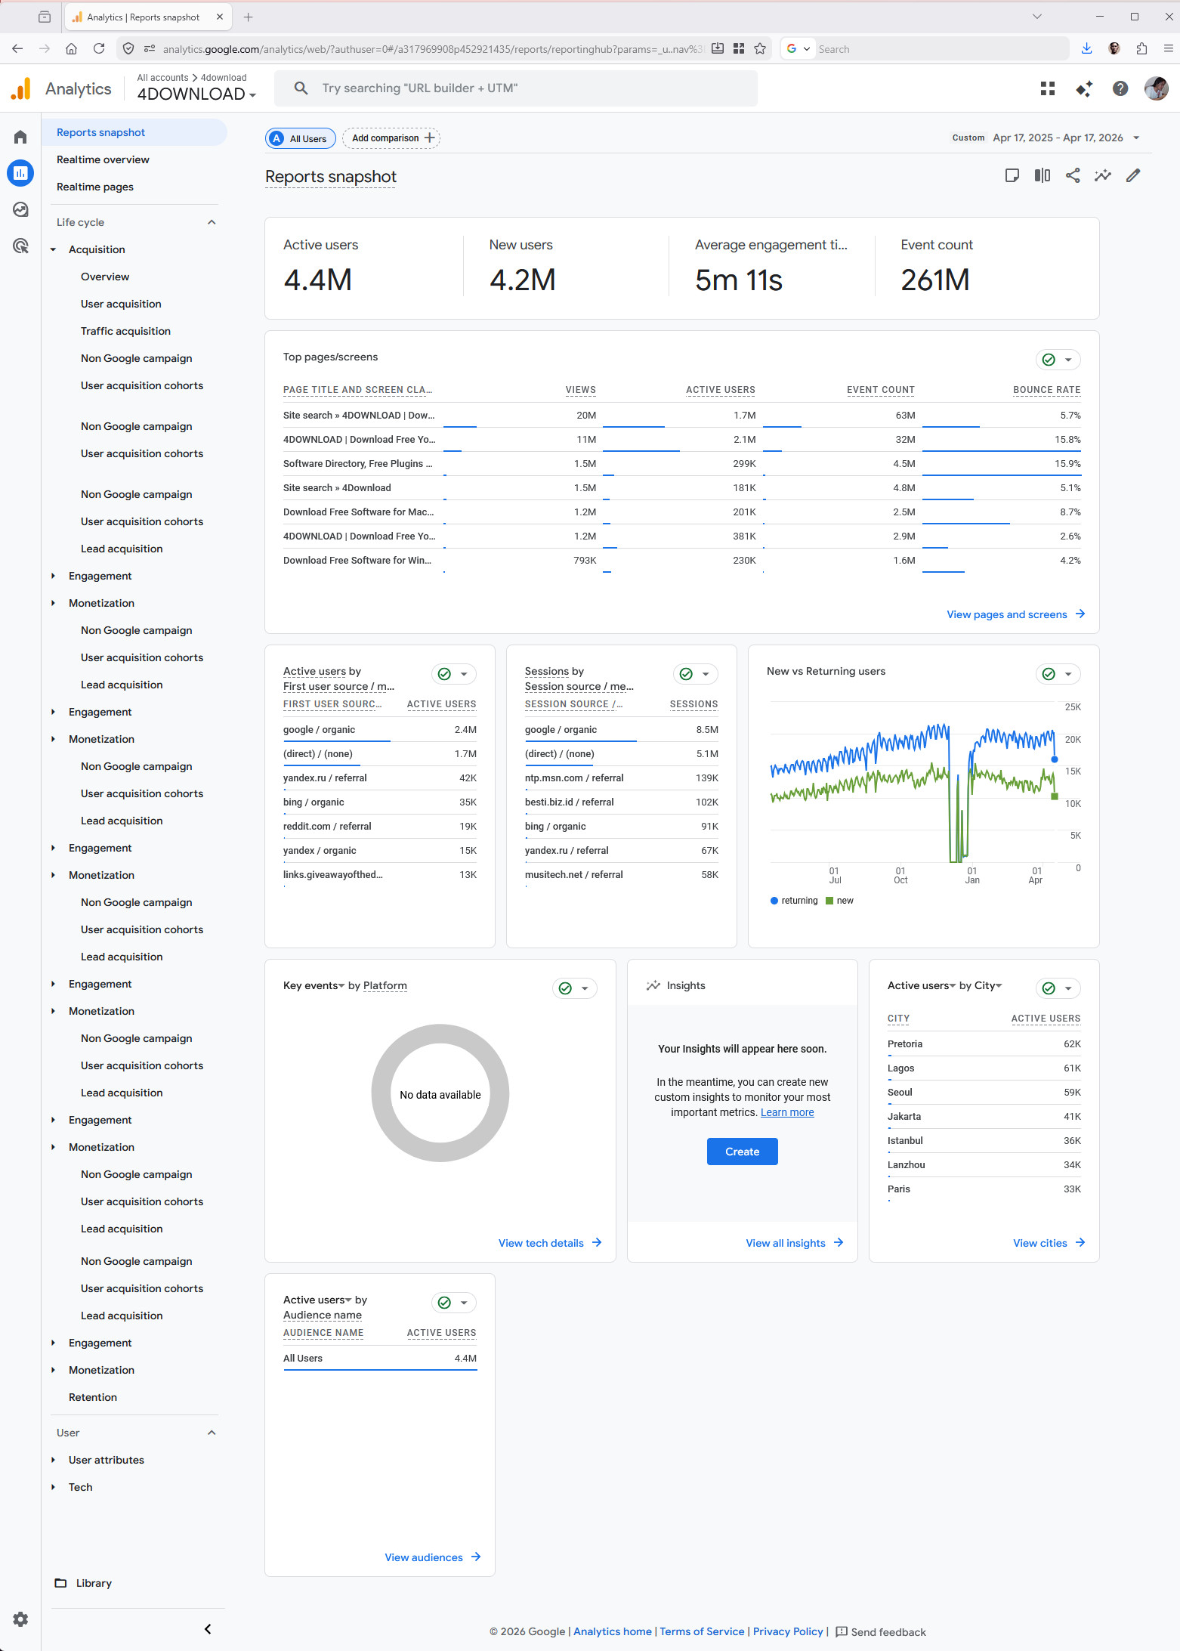The height and width of the screenshot is (1651, 1180).
Task: Toggle the new series in chart legend
Action: [x=840, y=901]
